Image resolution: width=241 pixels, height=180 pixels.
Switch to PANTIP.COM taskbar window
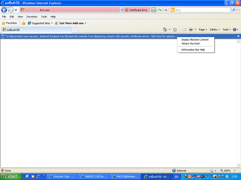click(x=94, y=177)
